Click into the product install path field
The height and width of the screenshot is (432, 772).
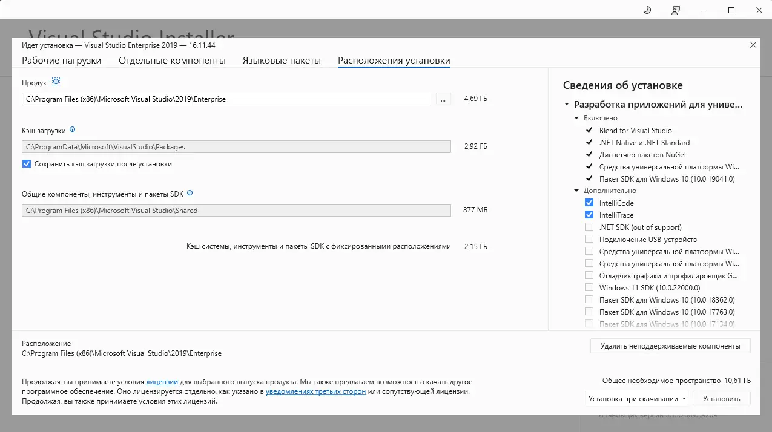pyautogui.click(x=226, y=99)
